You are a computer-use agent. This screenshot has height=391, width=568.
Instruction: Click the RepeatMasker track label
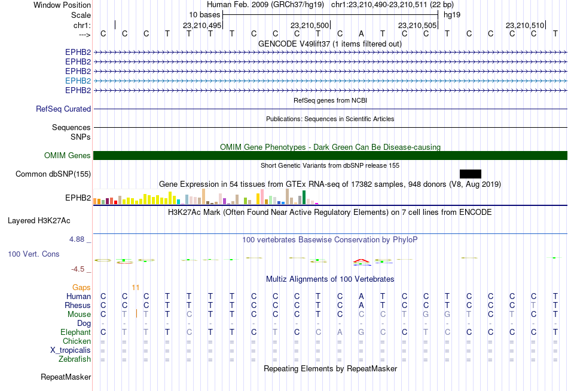pyautogui.click(x=66, y=377)
